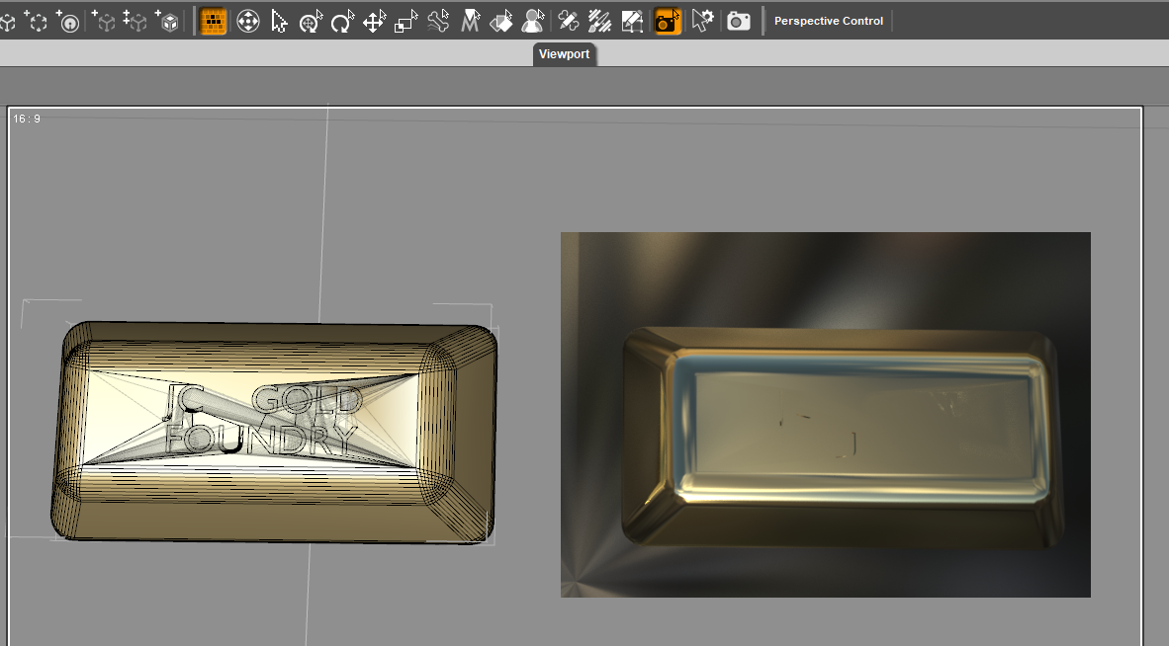Click the create new node cube icon

click(104, 22)
